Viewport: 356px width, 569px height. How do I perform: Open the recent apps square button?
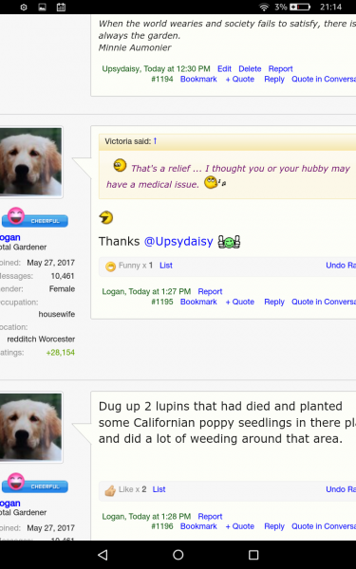pos(253,555)
